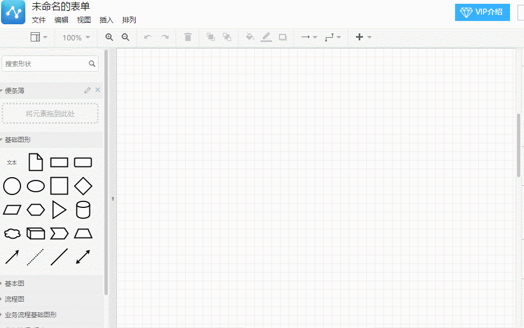Select the plain rectangle shape
The image size is (524, 328).
[x=59, y=163]
